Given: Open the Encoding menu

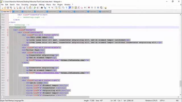Looking at the screenshot, I should (25, 5).
